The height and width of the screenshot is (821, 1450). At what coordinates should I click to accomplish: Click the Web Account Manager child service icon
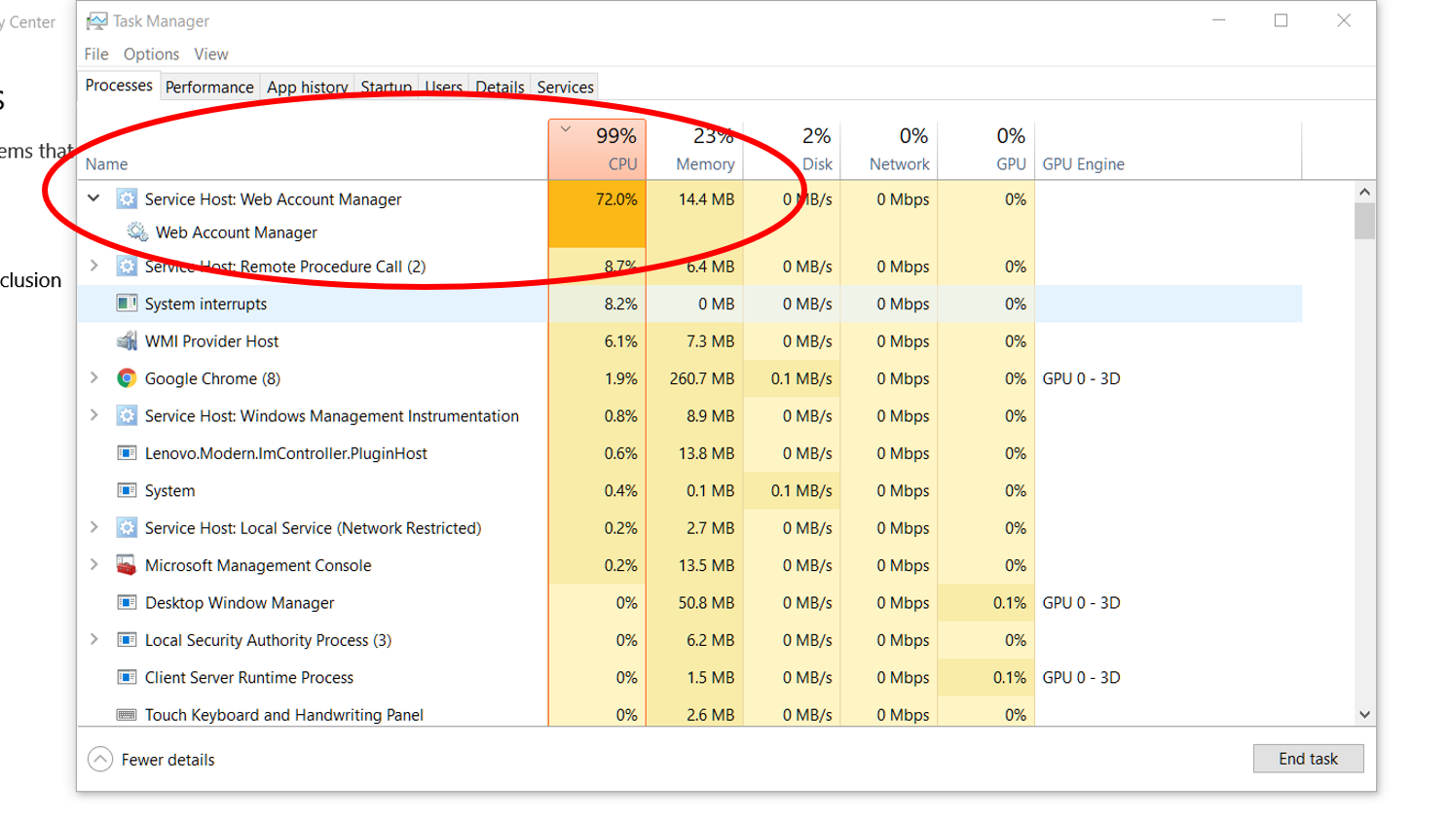[137, 232]
